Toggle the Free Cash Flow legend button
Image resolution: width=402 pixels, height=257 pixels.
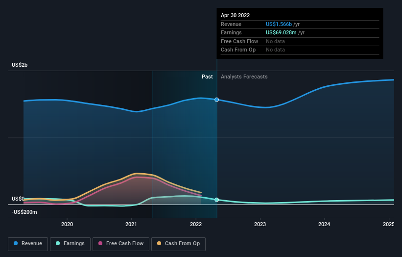tap(121, 244)
